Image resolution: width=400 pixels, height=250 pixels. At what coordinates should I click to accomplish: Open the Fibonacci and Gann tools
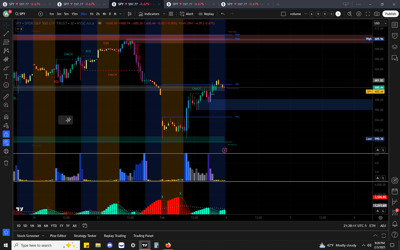[x=6, y=42]
